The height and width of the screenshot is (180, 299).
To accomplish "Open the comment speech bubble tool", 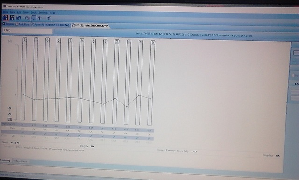I will point(34,18).
